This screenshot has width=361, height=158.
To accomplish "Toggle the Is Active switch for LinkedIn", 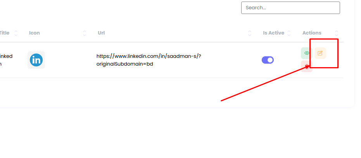I will [x=268, y=60].
